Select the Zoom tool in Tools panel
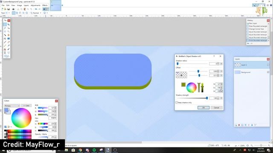The height and width of the screenshot is (153, 273). click(x=9, y=31)
